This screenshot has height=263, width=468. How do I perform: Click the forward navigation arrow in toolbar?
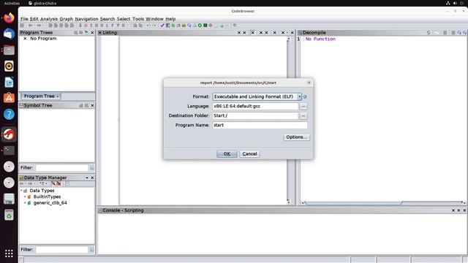click(38, 26)
